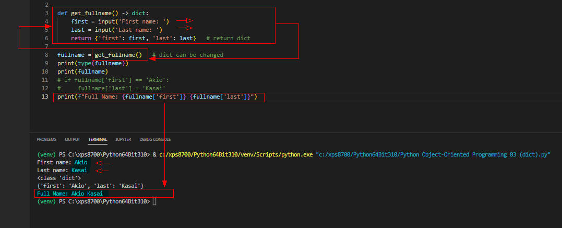Focus the terminal cursor at the last prompt
The image size is (562, 228).
tap(154, 201)
